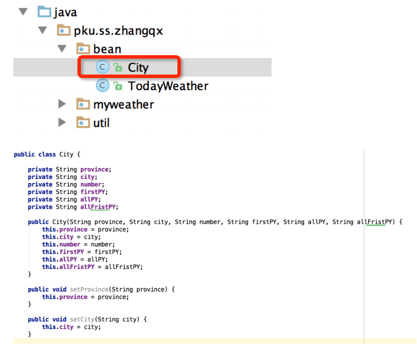Click City in the public class declaration

pos(66,155)
